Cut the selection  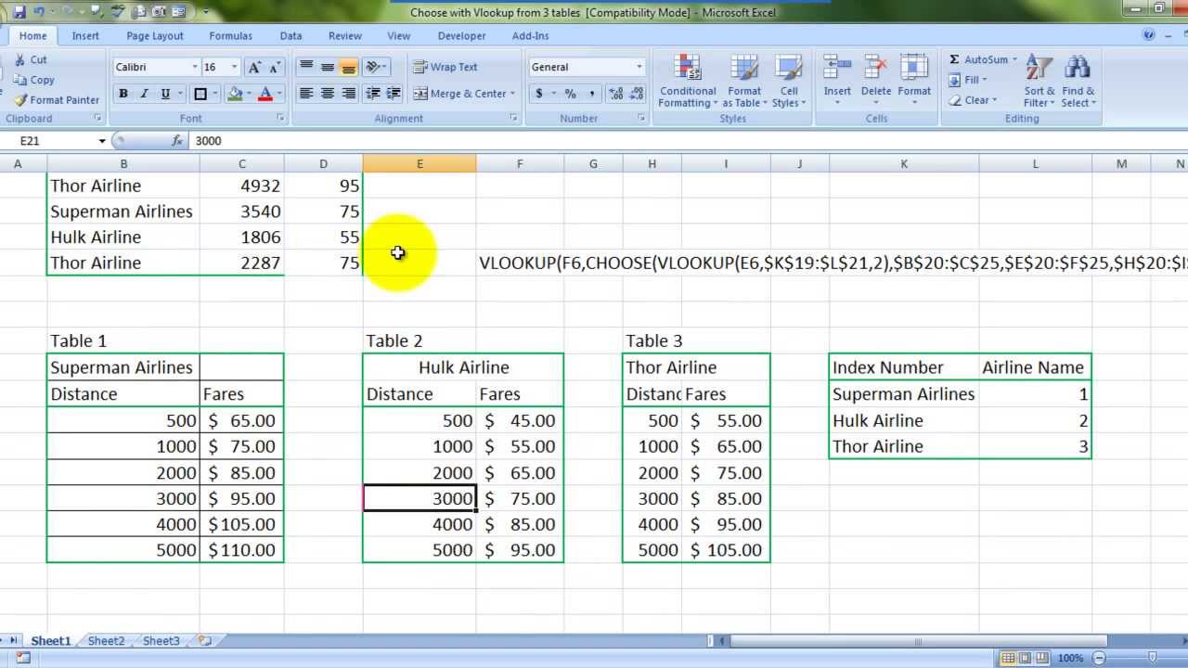click(30, 59)
